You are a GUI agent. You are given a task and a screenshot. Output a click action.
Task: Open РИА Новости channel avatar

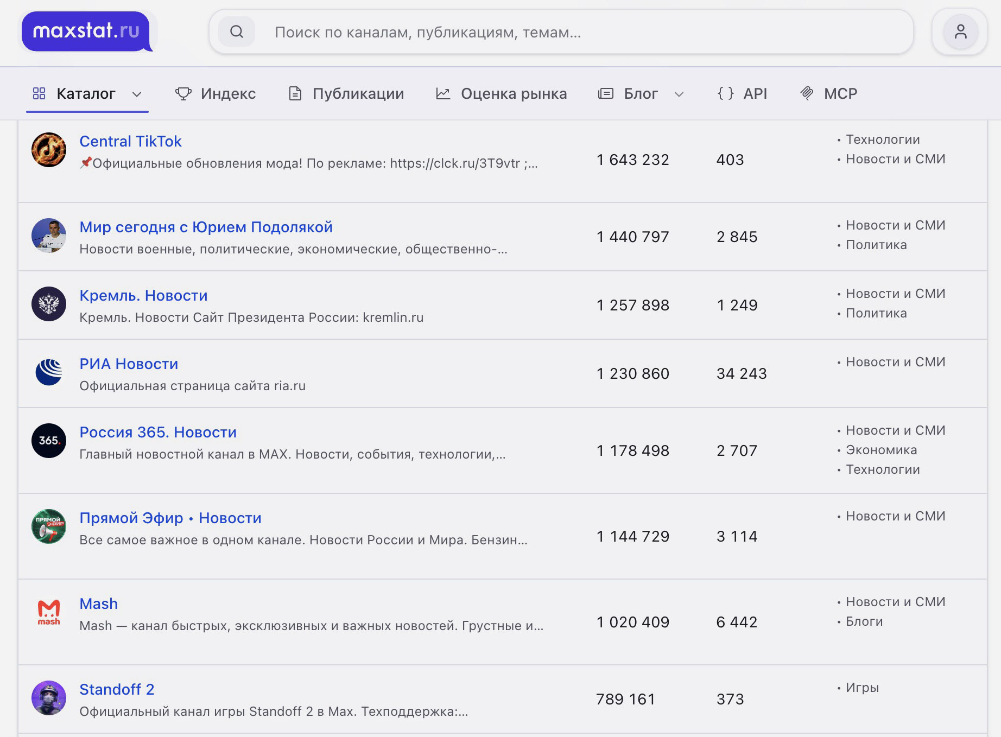click(49, 372)
